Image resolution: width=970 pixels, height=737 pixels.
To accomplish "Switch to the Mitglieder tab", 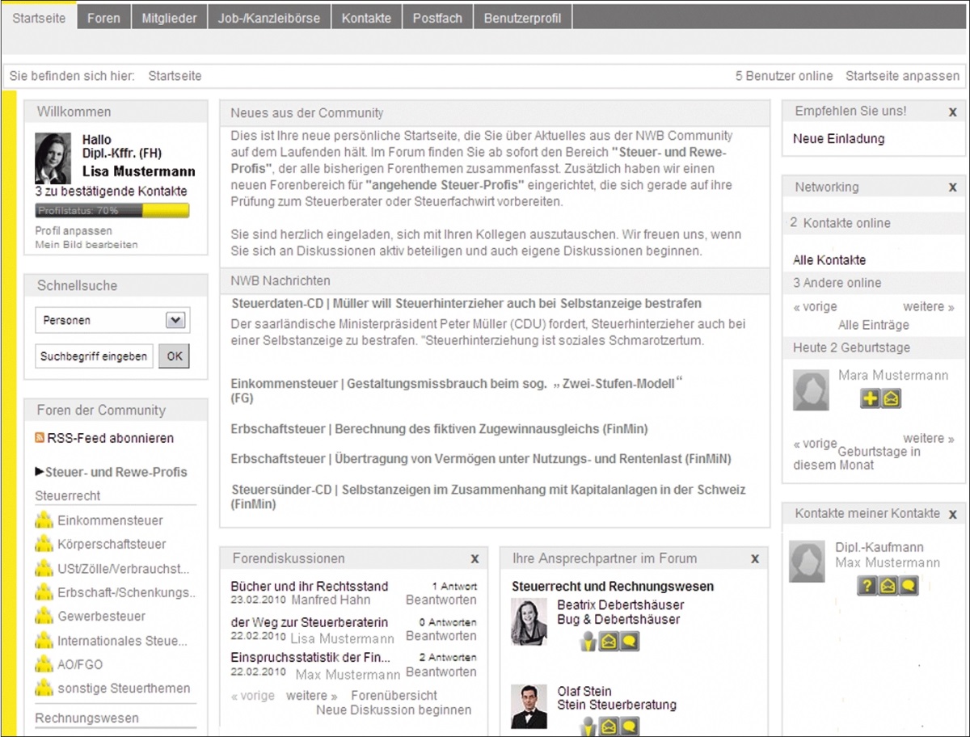I will pyautogui.click(x=169, y=18).
